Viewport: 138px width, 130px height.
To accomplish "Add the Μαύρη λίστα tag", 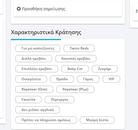I will coord(97,120).
